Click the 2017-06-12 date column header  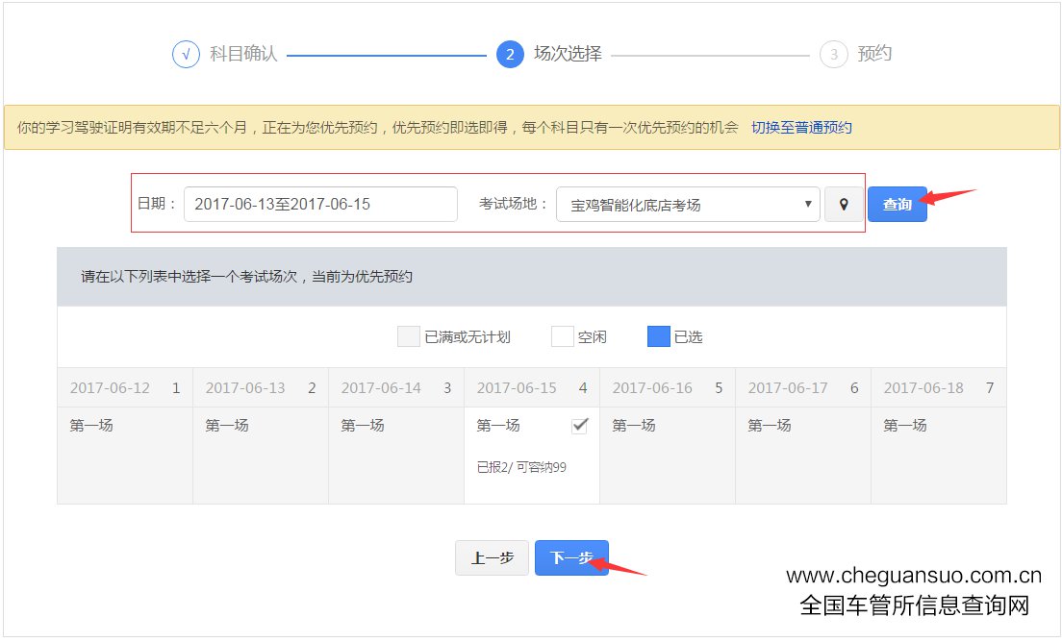tap(125, 388)
